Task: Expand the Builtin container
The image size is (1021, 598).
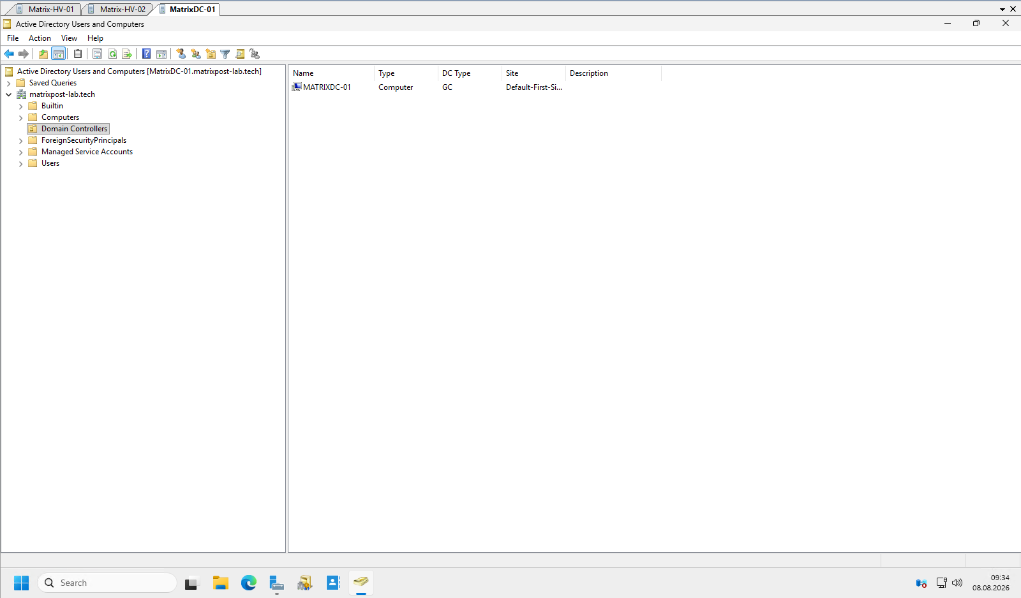Action: pos(20,106)
